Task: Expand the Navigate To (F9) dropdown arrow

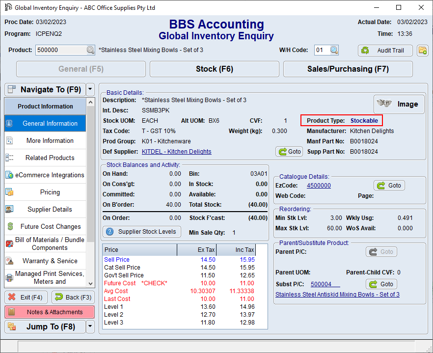Action: pyautogui.click(x=89, y=89)
